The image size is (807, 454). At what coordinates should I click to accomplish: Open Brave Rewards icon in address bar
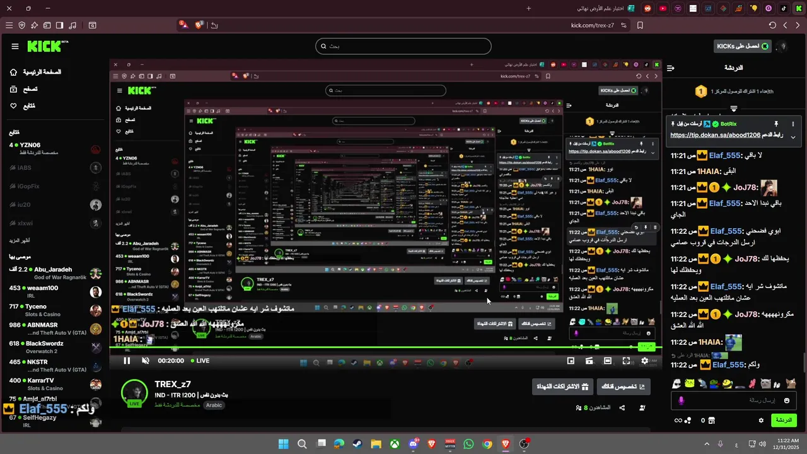click(x=183, y=25)
